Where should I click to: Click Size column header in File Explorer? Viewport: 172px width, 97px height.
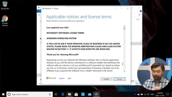click(138, 19)
